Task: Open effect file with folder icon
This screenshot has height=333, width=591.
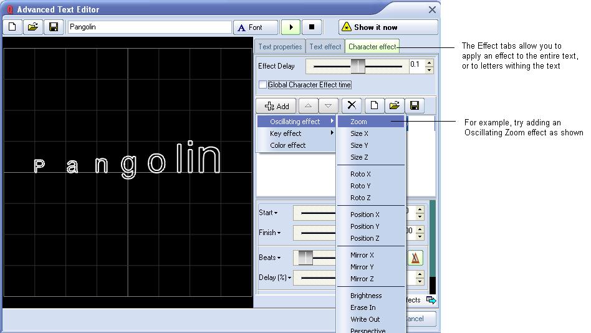Action: [x=394, y=106]
